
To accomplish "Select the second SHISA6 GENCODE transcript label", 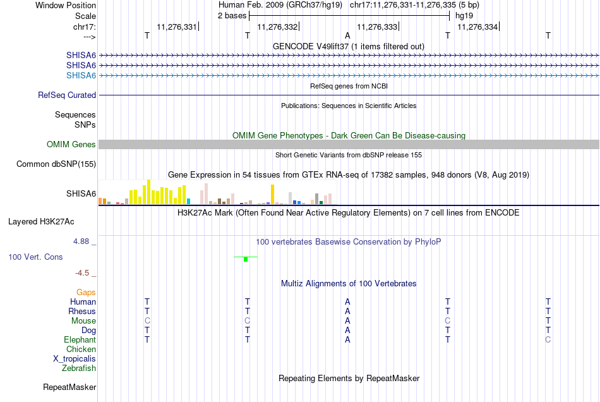I will (81, 66).
